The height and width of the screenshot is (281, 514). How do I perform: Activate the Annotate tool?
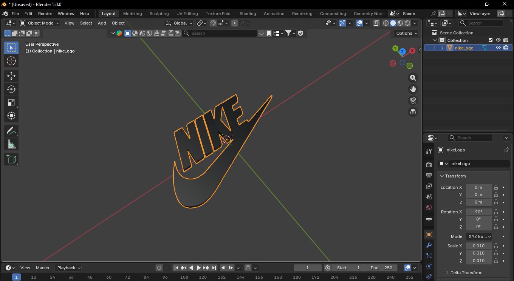click(x=11, y=131)
